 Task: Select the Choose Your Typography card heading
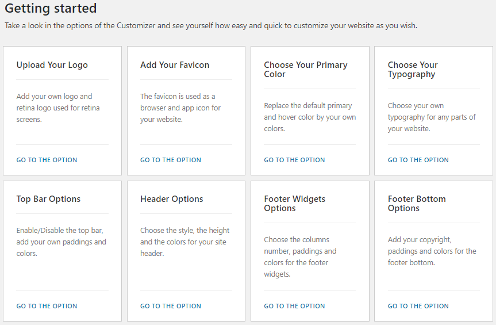413,69
